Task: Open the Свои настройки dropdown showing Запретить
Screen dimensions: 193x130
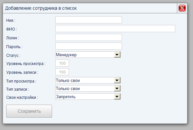Action: pyautogui.click(x=88, y=97)
